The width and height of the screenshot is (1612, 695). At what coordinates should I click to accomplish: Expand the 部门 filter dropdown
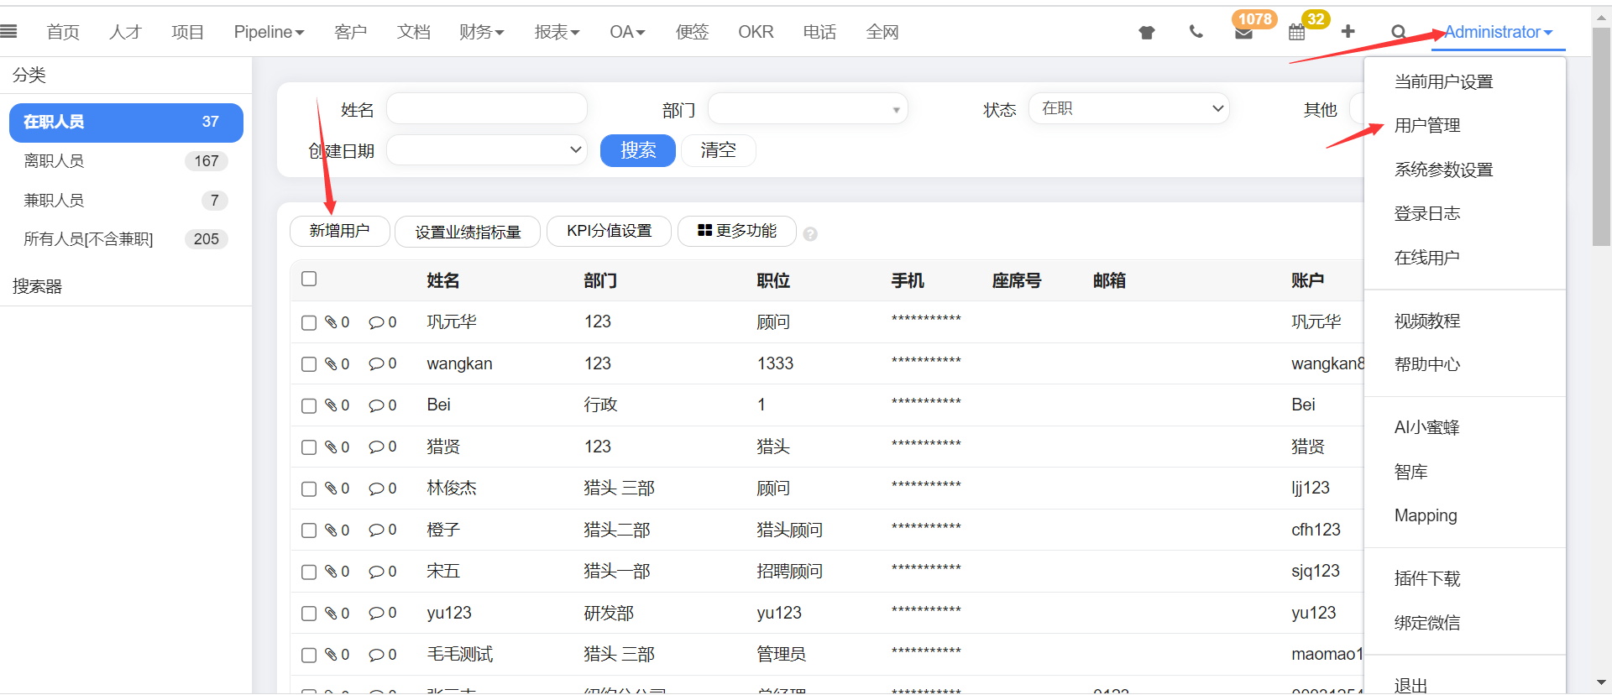808,109
